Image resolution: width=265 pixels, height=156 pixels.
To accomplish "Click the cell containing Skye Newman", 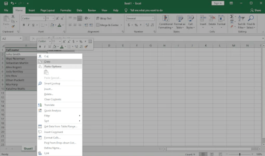I will (21, 58).
